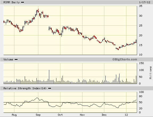Click the Nov label on the time axis
Viewport: 153px width, 117px height.
coord(82,115)
